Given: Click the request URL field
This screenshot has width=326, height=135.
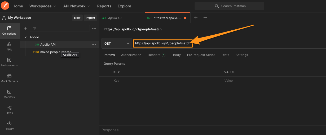Looking at the screenshot, I should (229, 43).
